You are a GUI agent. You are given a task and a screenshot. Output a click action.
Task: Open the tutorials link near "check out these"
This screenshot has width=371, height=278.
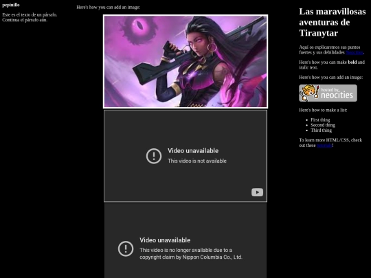[324, 146]
